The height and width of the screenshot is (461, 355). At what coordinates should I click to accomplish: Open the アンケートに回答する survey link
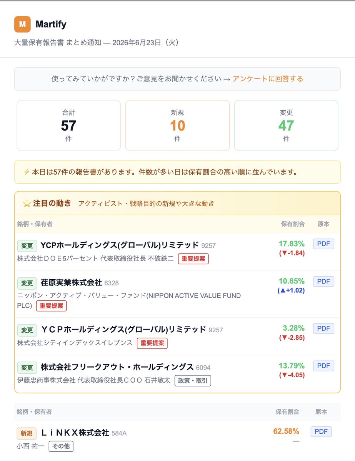click(268, 79)
